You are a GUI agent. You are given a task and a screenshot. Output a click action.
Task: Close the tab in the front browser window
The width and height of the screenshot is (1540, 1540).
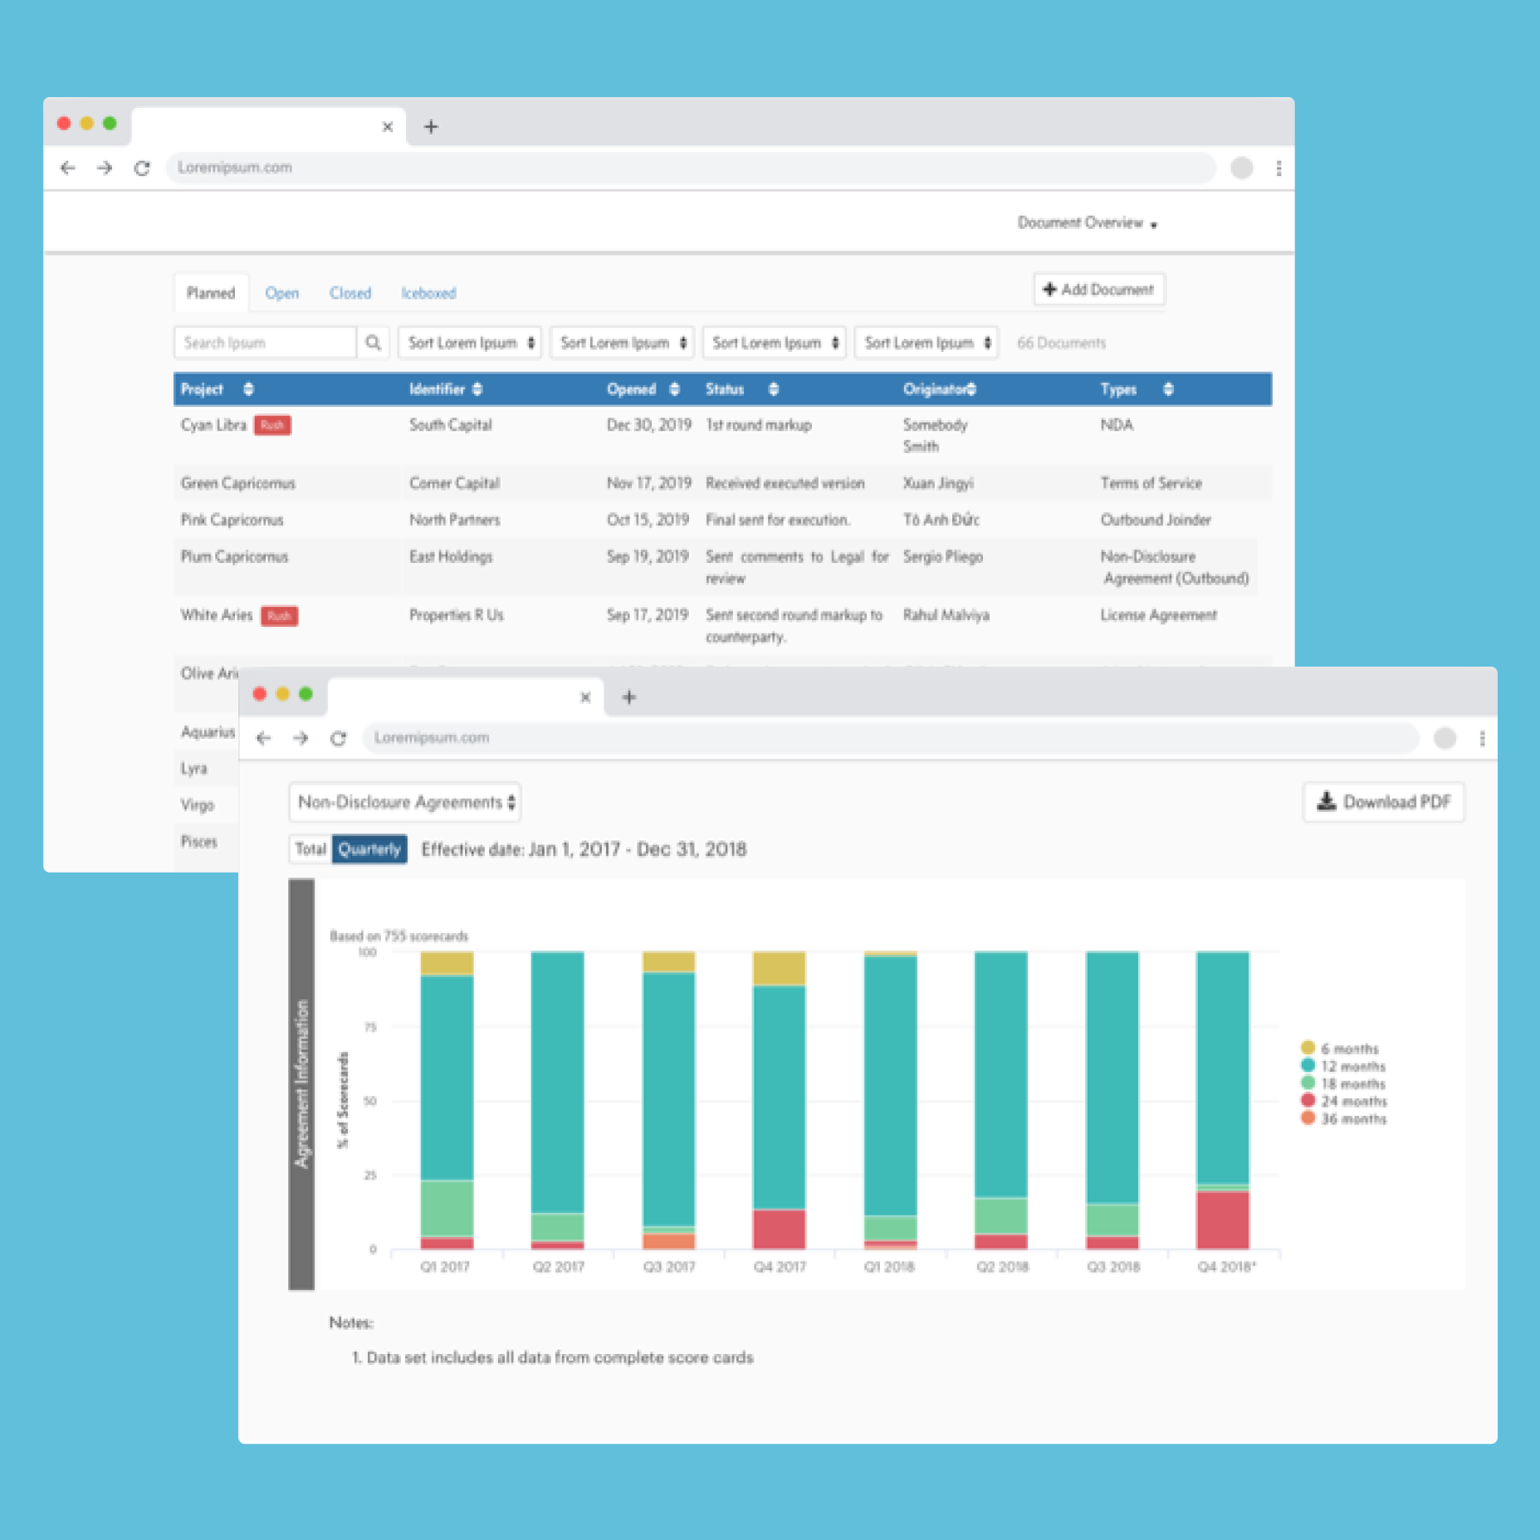(585, 697)
